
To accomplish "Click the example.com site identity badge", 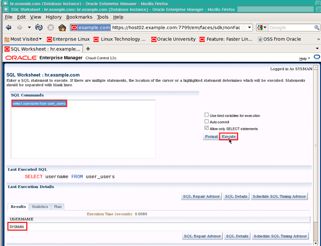I will (x=91, y=28).
